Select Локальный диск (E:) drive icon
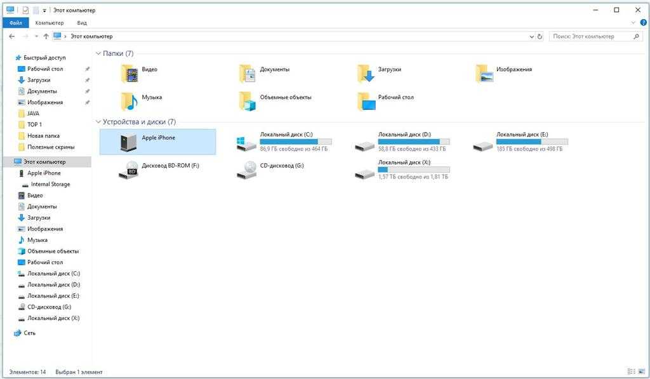This screenshot has height=379, width=650. pyautogui.click(x=483, y=146)
